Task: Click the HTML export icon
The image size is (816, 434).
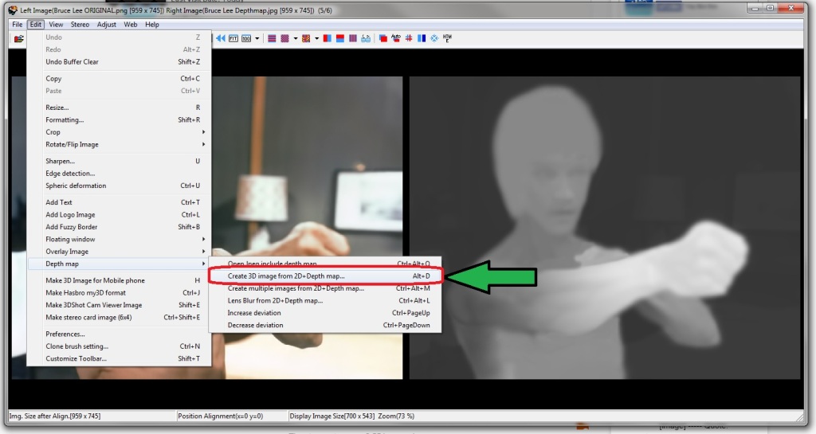Action: [x=447, y=38]
